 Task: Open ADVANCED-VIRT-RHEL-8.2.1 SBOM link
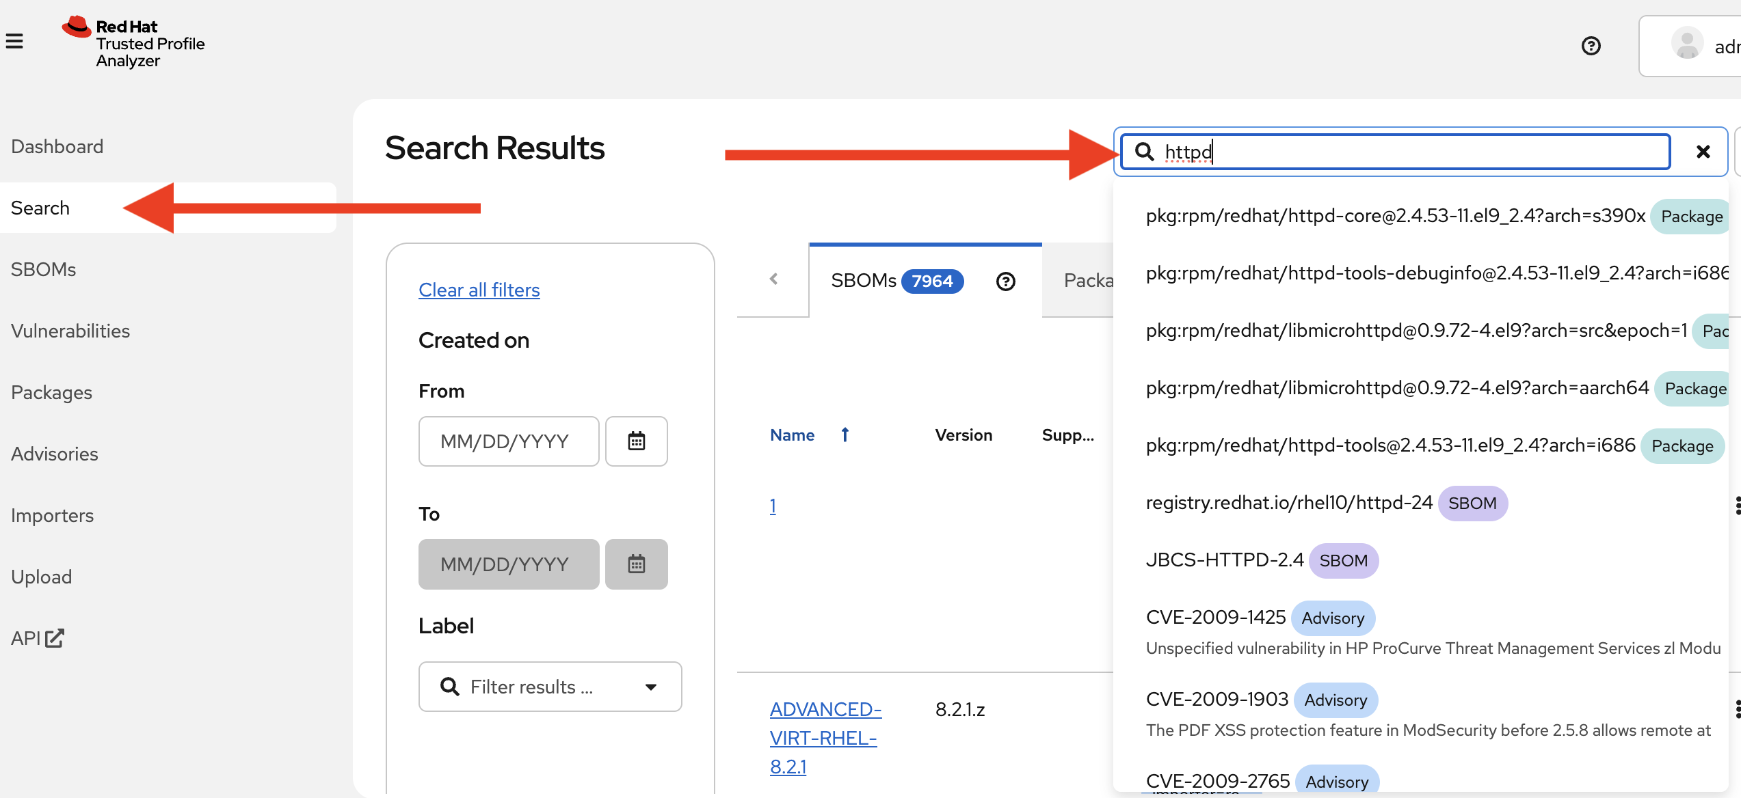pyautogui.click(x=825, y=738)
